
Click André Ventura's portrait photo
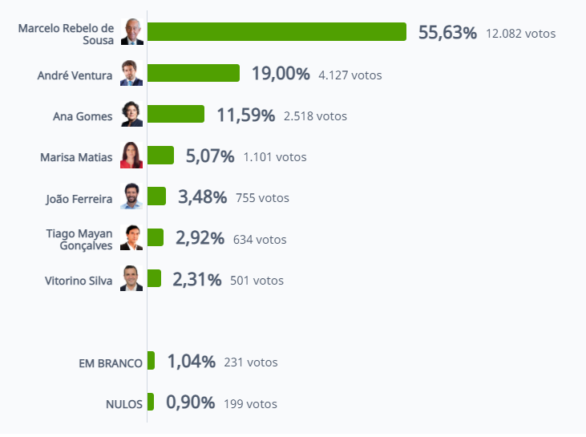click(131, 73)
